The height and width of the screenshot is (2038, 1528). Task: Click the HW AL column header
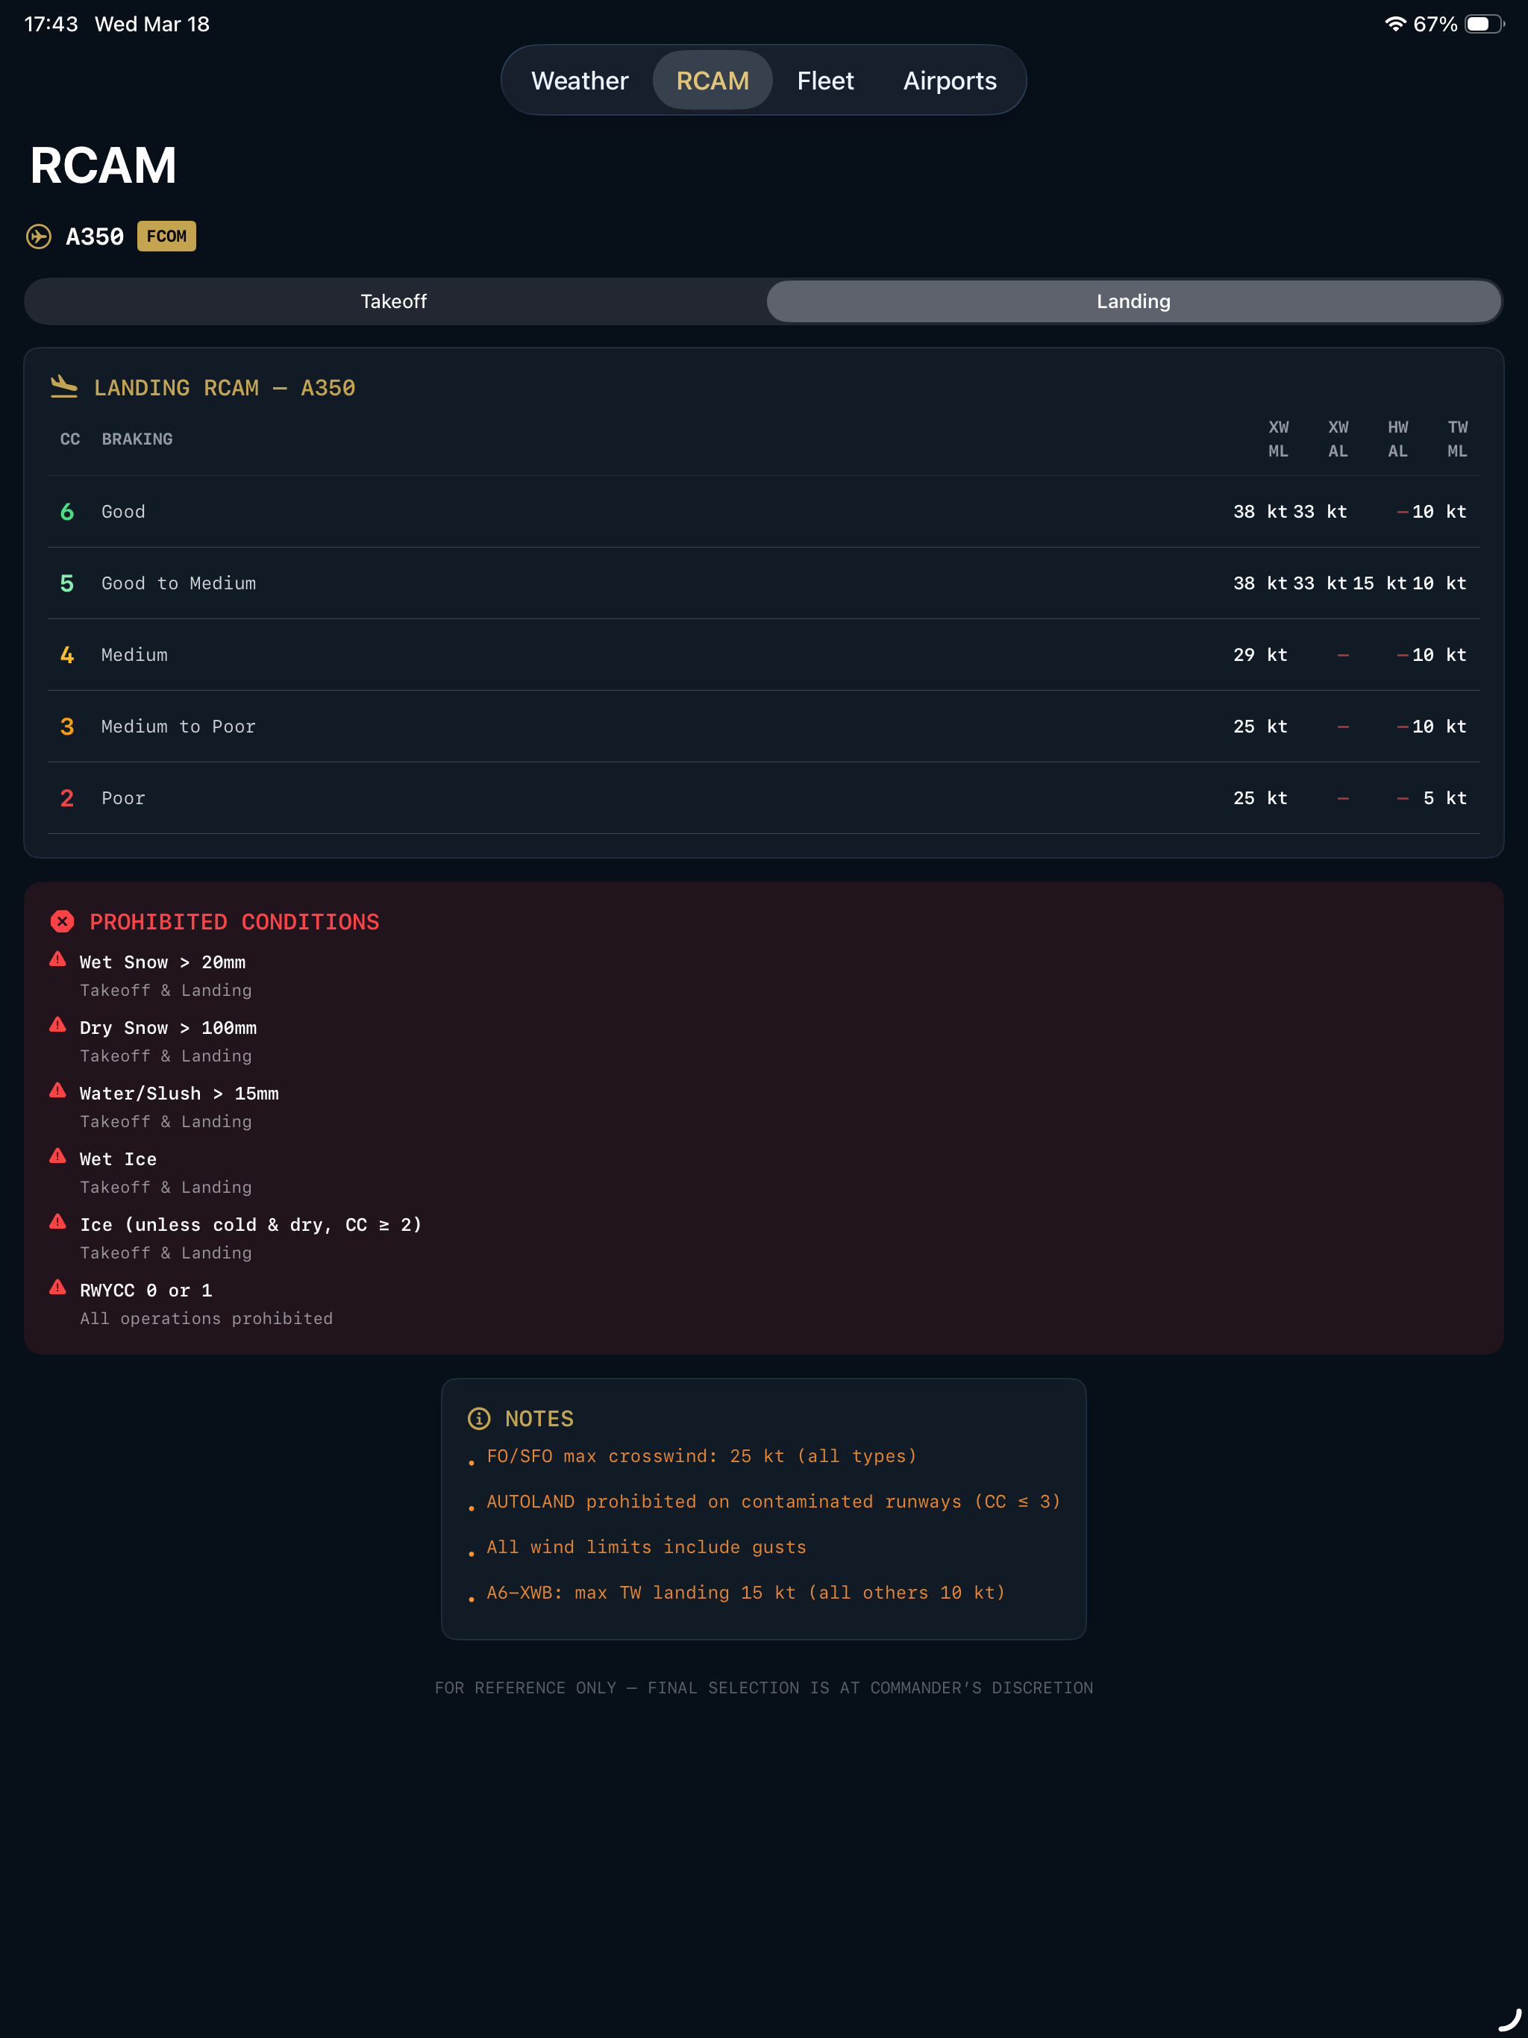1398,439
